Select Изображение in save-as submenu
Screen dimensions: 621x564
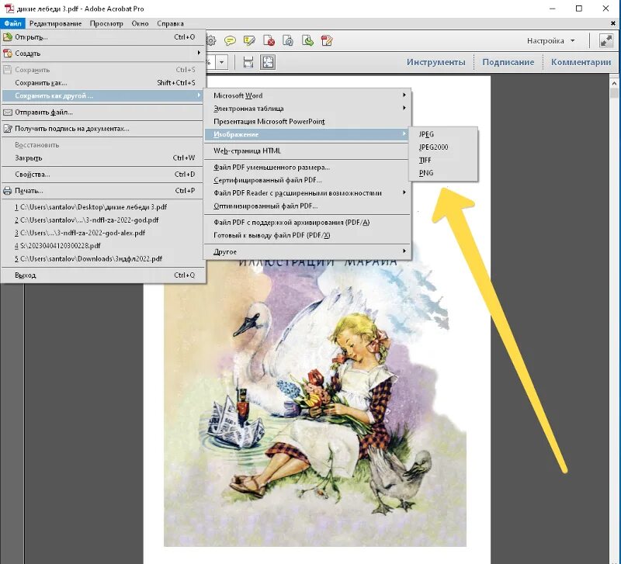pyautogui.click(x=307, y=134)
